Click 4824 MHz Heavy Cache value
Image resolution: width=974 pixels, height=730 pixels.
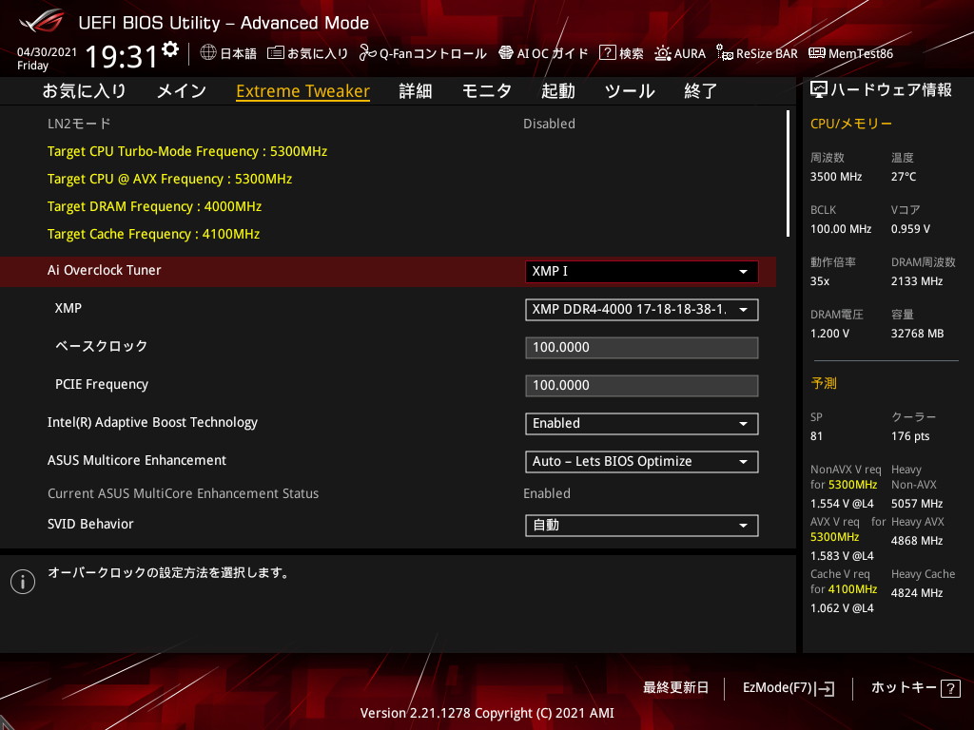[x=917, y=593]
